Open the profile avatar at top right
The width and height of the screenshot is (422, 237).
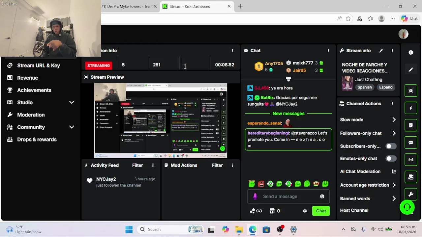pos(403,34)
